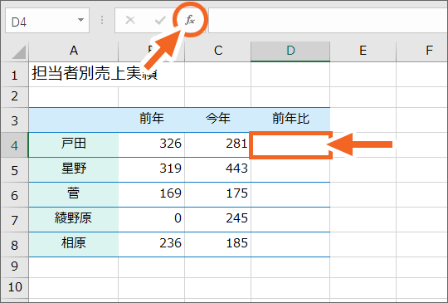Click the Select All corner triangle
The image size is (448, 303).
point(18,52)
